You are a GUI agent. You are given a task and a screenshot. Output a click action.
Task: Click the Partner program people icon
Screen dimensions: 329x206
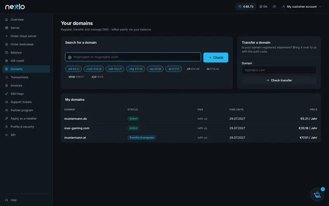pos(7,110)
